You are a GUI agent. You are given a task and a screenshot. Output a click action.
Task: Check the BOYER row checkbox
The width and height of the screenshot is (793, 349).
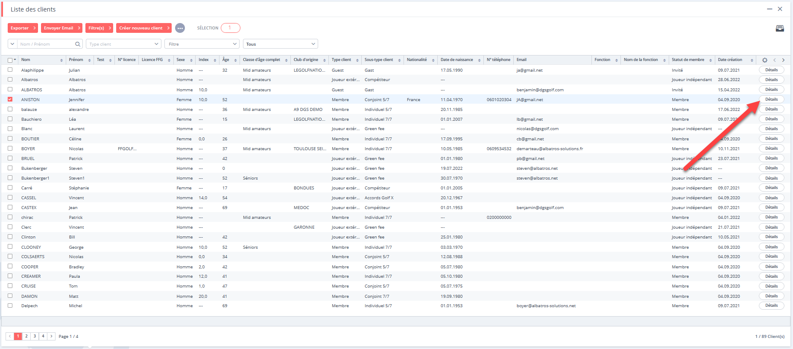[x=10, y=148]
